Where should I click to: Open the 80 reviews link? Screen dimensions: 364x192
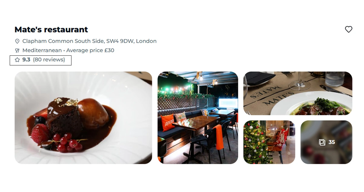[49, 60]
